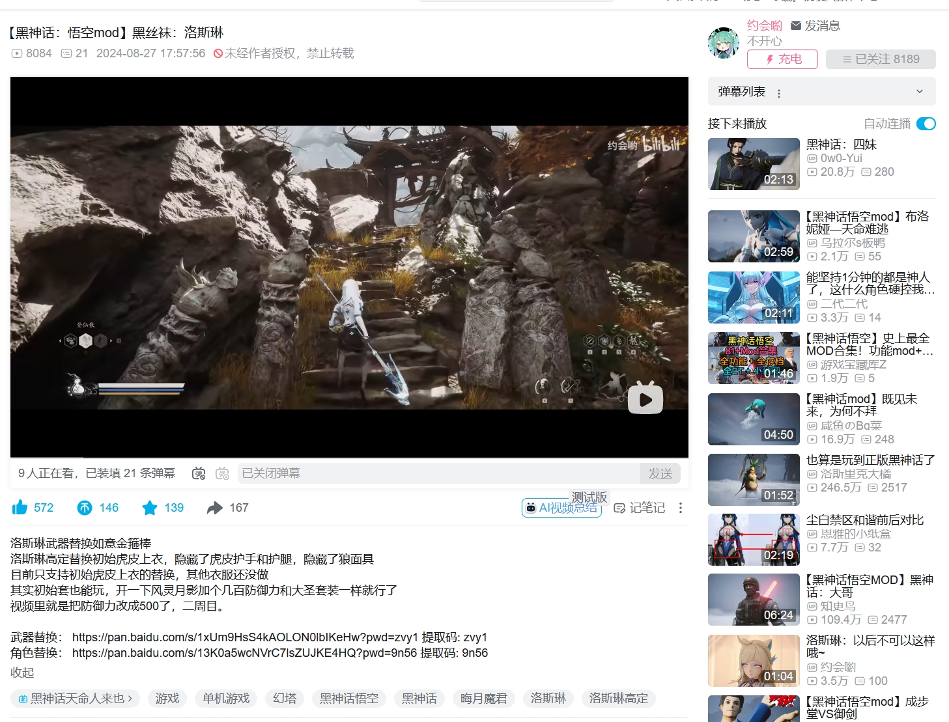Open the 黑神话：大哥 video thumbnail
949x722 pixels.
(754, 600)
